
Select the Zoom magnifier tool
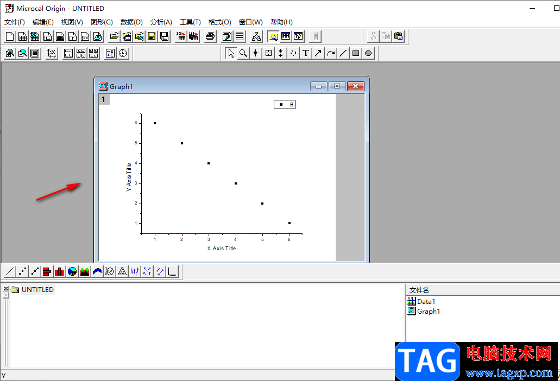tap(243, 54)
